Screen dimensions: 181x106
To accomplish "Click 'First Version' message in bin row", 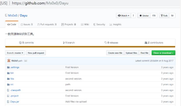I will pyautogui.click(x=72, y=73).
